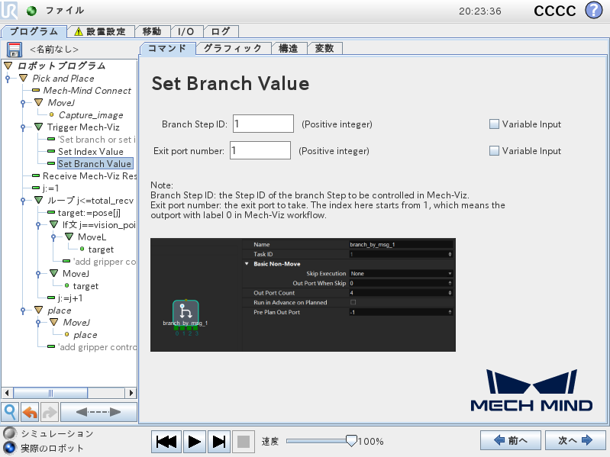610x457 pixels.
Task: Click the Capture_image waypoint node
Action: click(x=91, y=115)
